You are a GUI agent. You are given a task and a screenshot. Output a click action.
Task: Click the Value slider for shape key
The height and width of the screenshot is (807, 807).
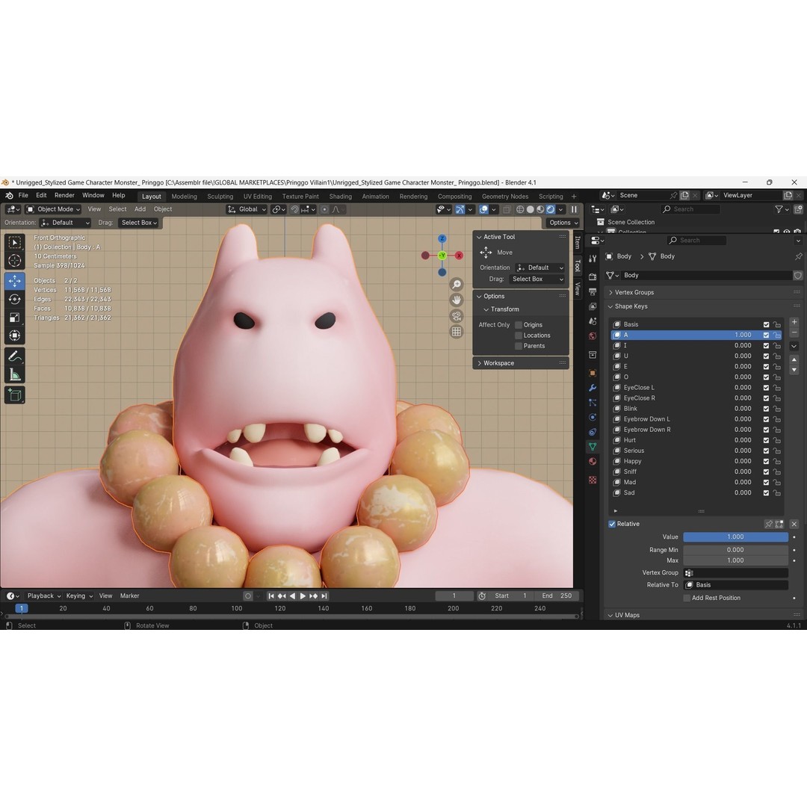pyautogui.click(x=735, y=537)
